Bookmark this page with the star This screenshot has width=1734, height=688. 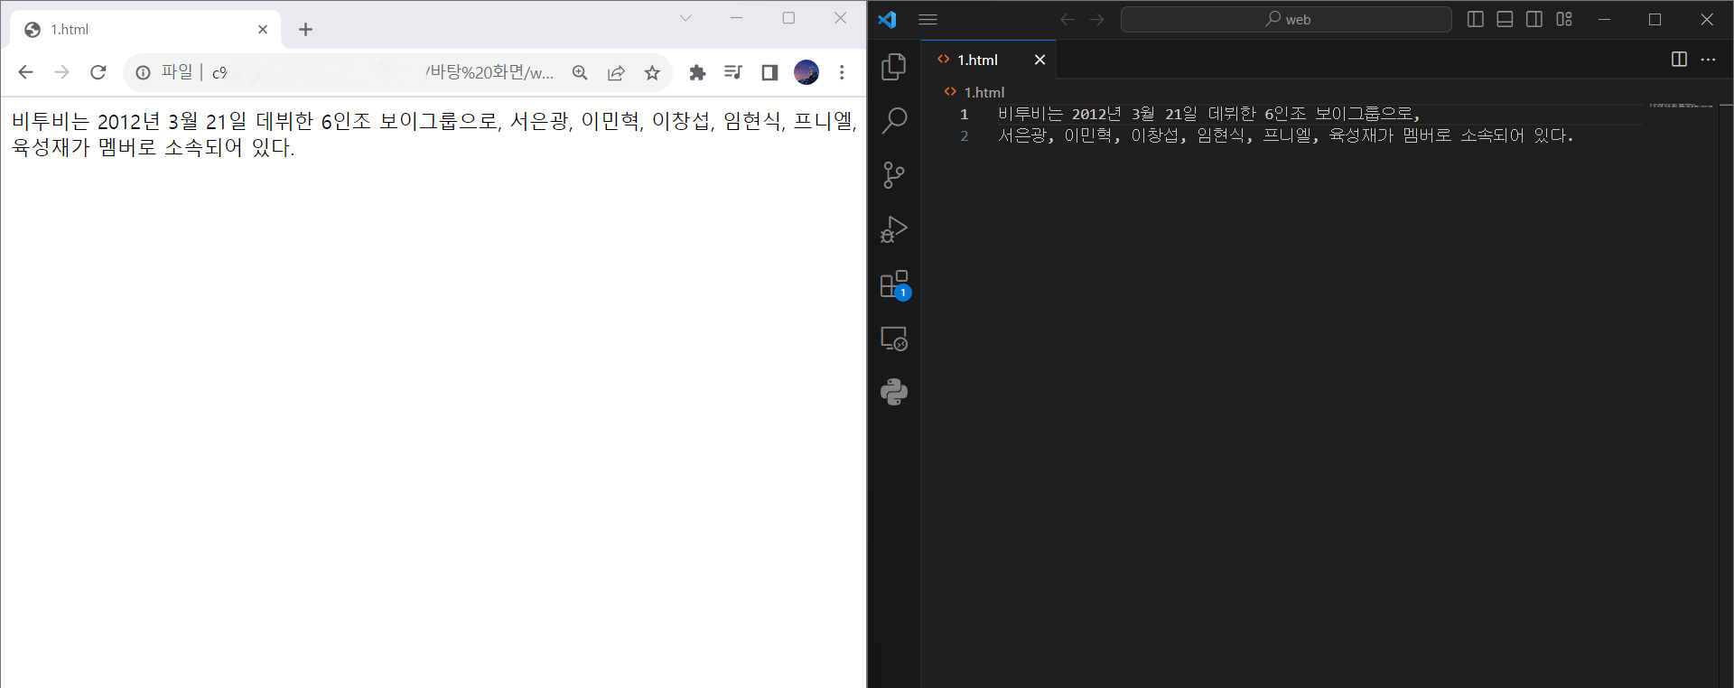click(x=652, y=72)
